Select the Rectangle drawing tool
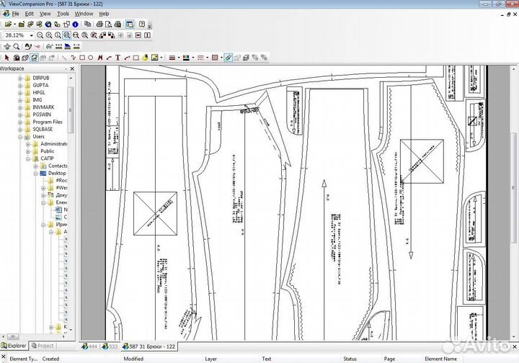 (81, 58)
